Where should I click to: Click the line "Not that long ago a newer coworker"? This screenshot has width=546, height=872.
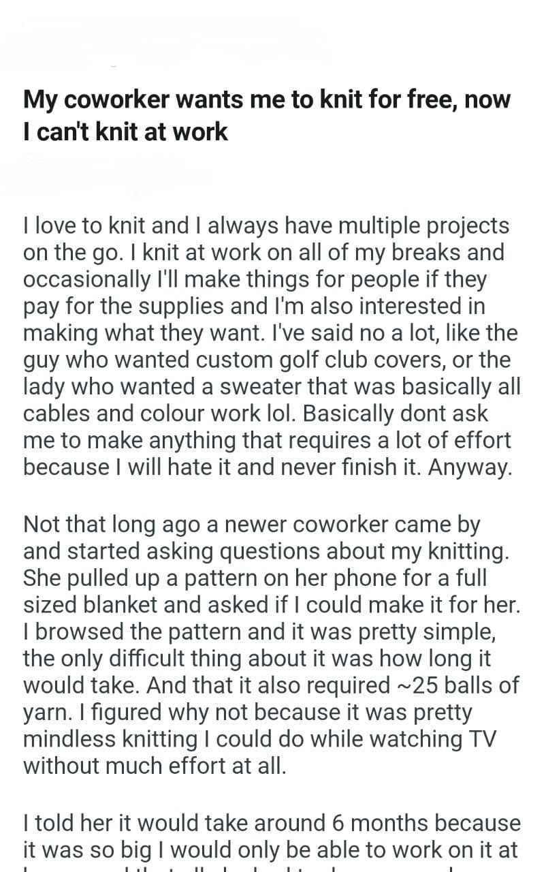pos(251,525)
